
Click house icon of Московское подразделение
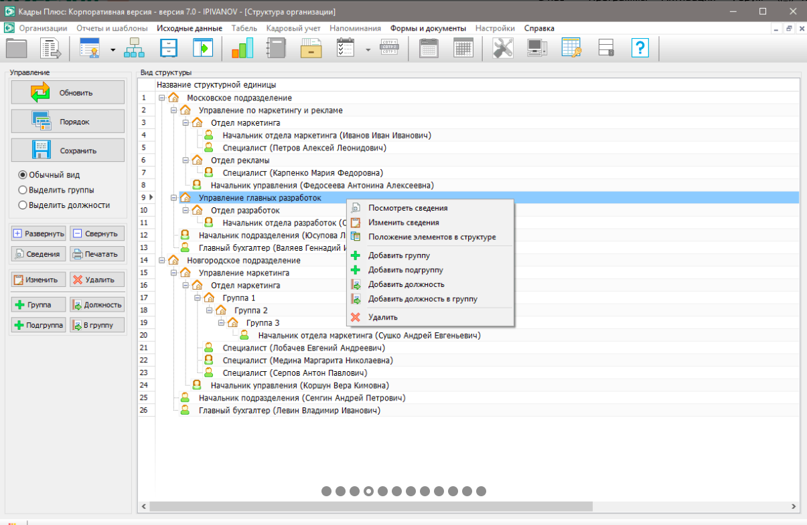[x=173, y=98]
